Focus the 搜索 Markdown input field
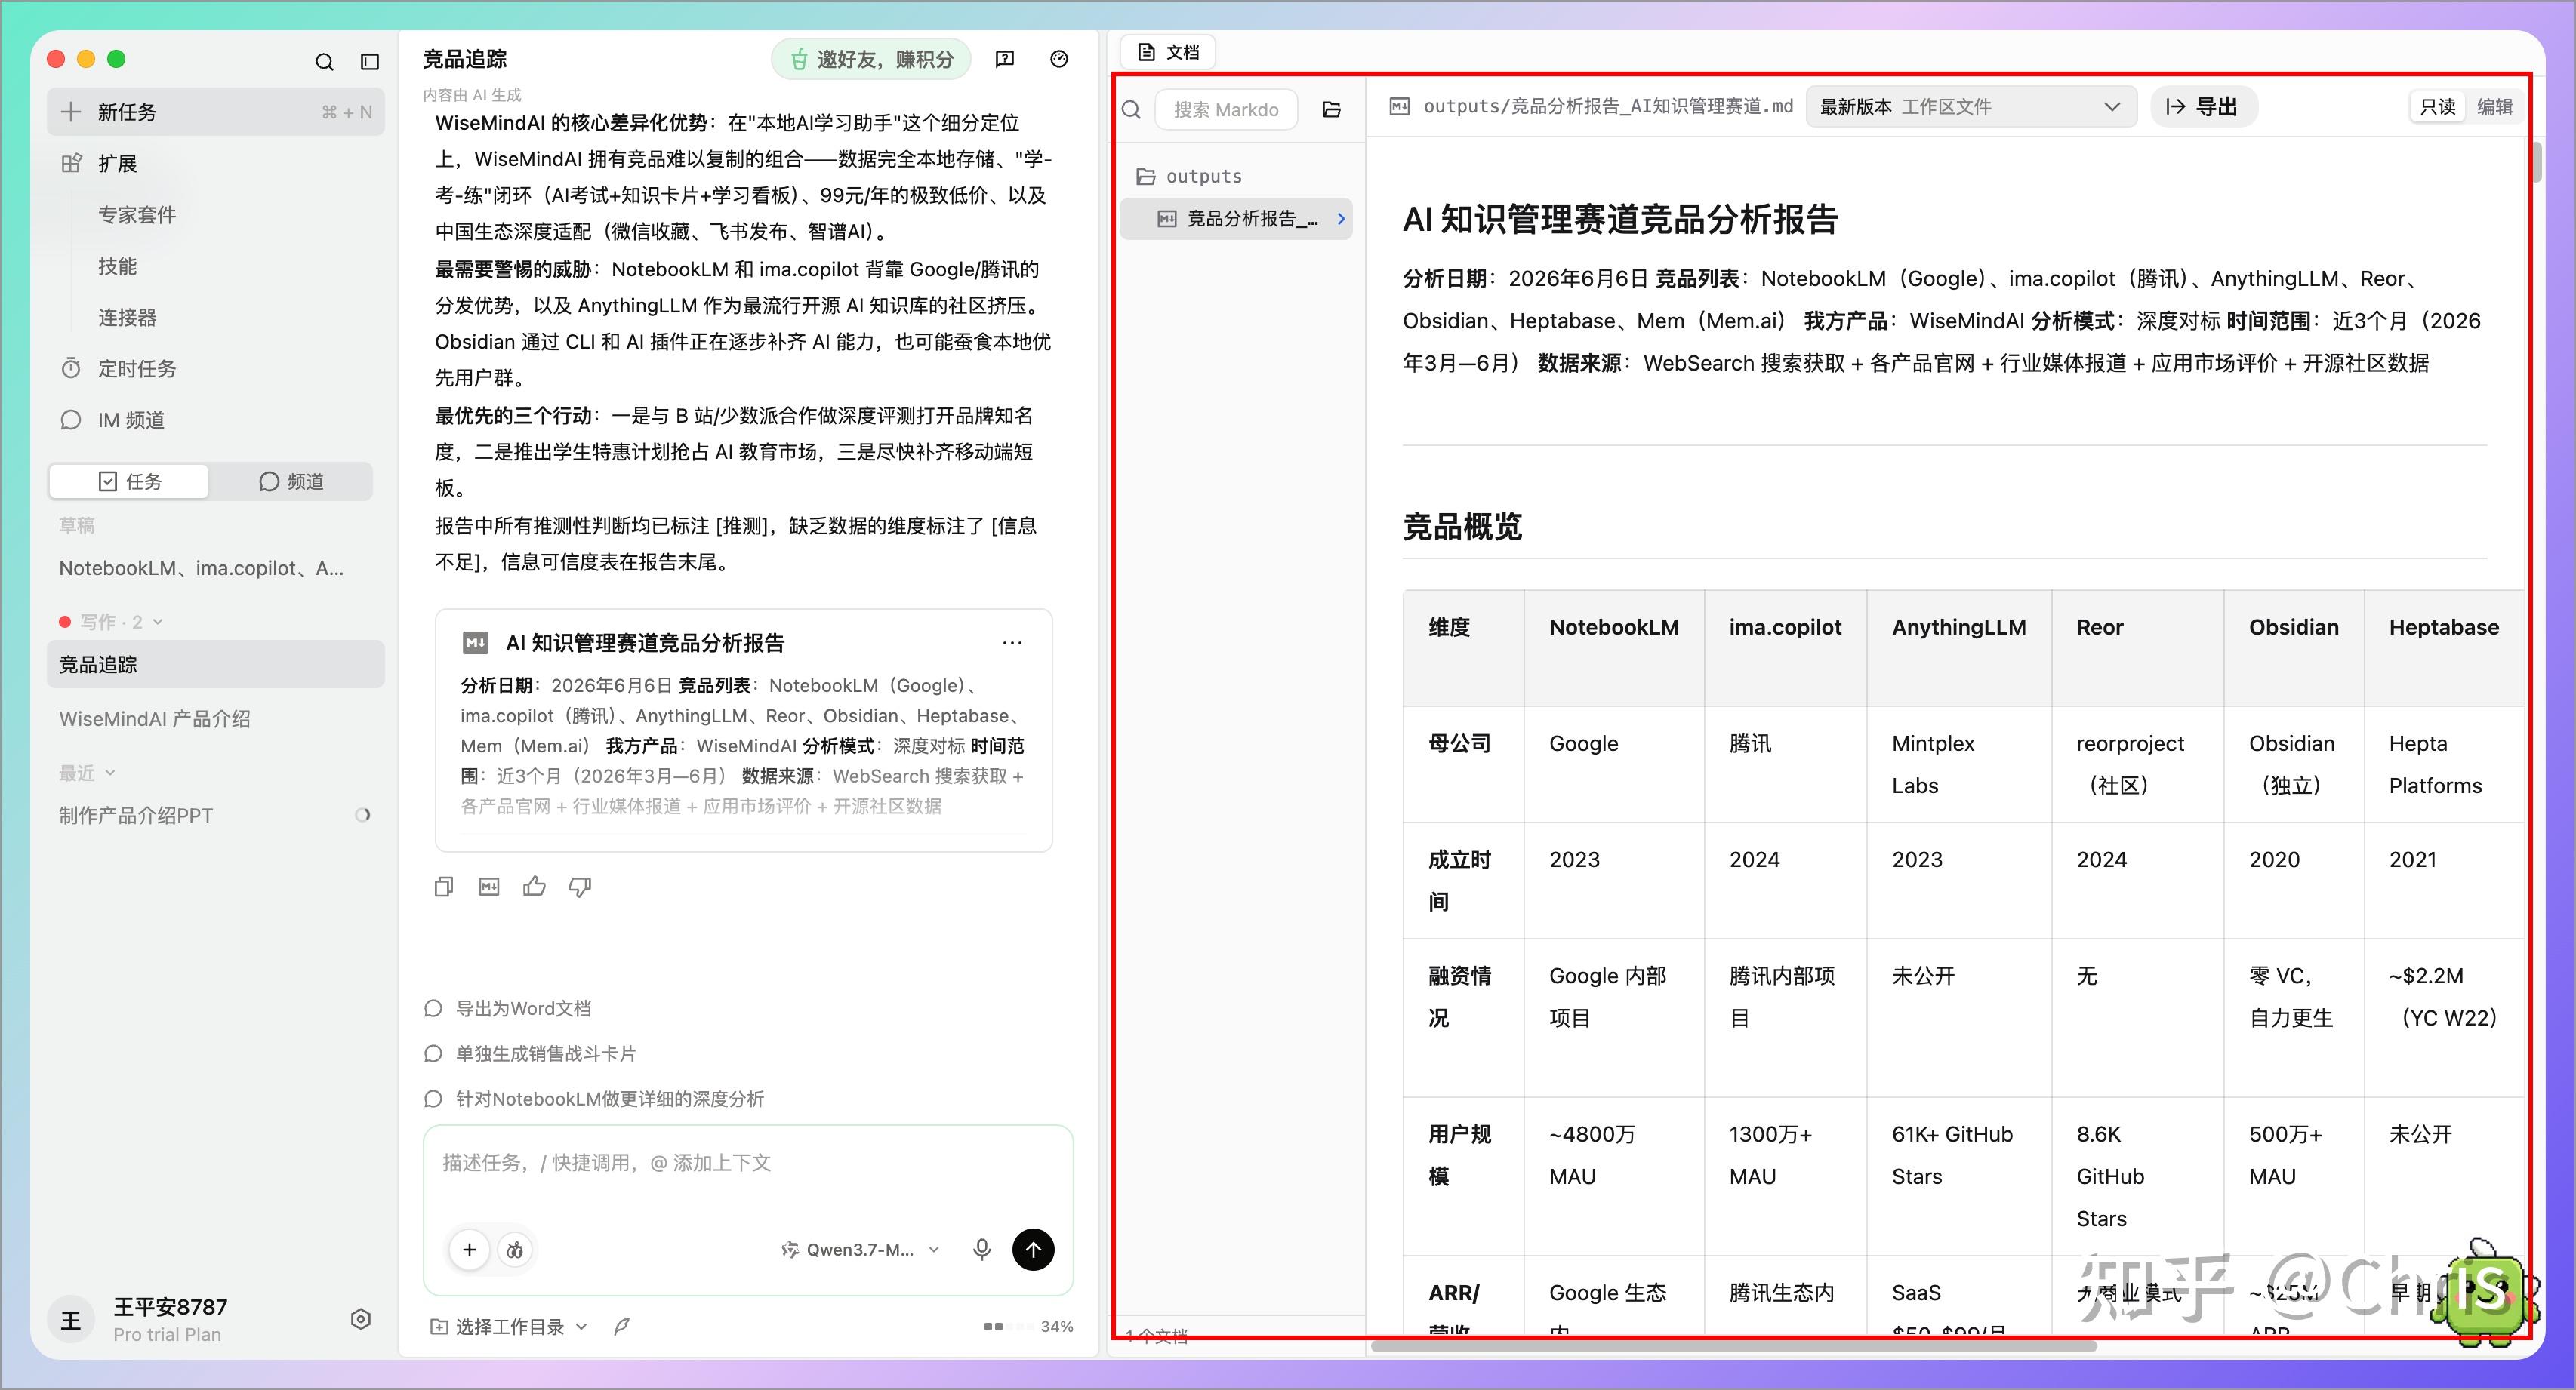 click(x=1226, y=110)
